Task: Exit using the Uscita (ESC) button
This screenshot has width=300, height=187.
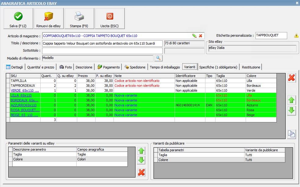Action: pyautogui.click(x=110, y=19)
